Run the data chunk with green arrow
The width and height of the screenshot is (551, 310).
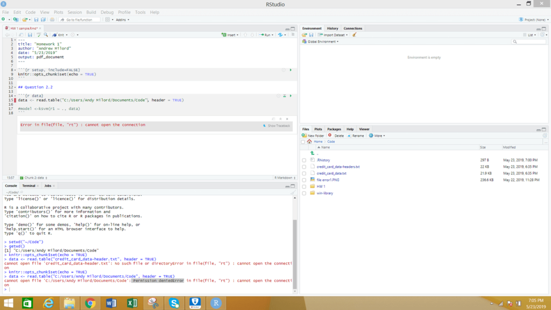click(291, 96)
